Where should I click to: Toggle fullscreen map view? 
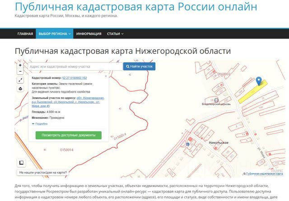(x=20, y=80)
